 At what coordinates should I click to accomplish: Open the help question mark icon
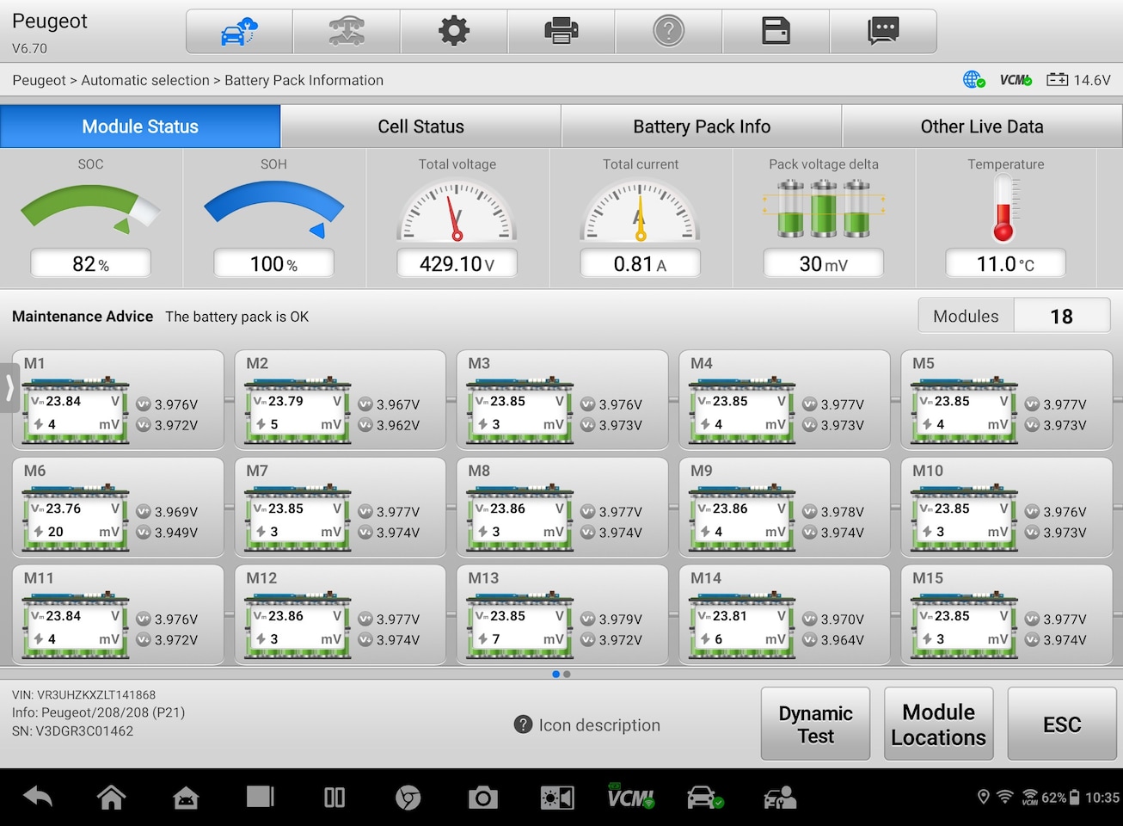coord(668,32)
